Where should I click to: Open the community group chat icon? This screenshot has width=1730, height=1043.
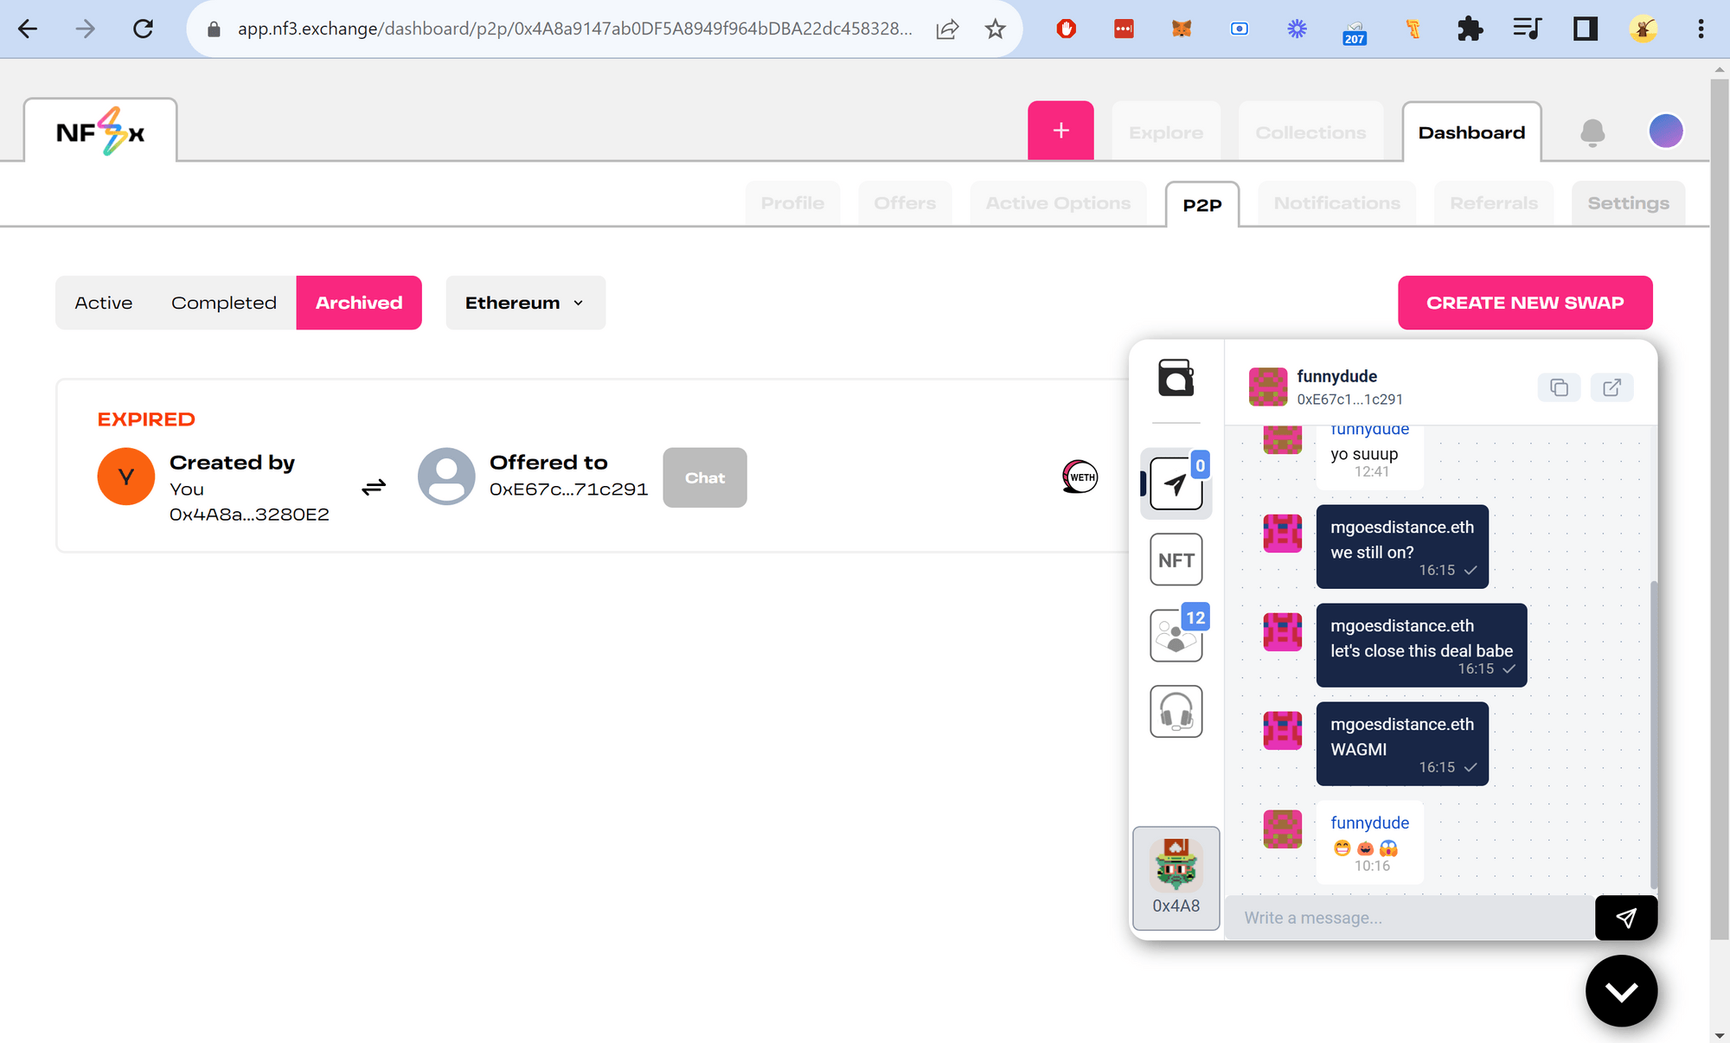click(1176, 636)
